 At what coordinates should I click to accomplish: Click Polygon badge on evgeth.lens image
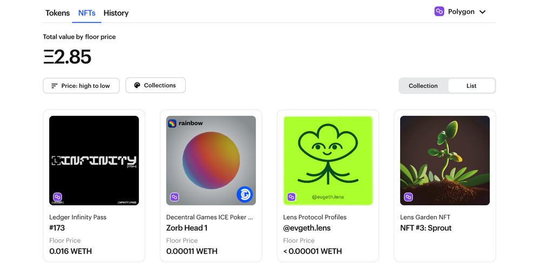click(292, 197)
